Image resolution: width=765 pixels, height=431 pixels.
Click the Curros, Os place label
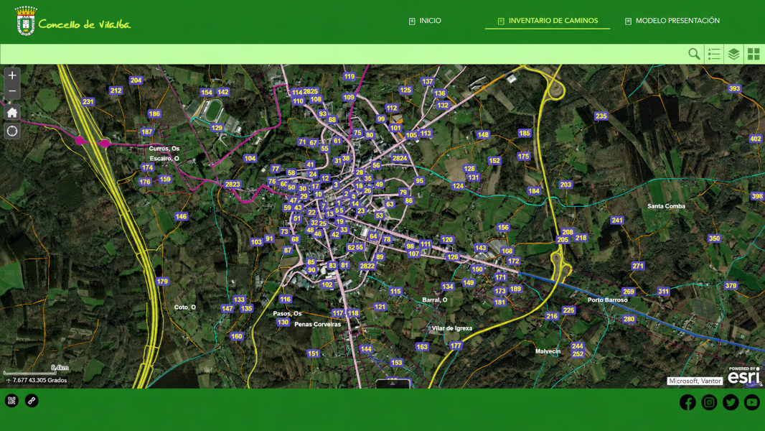coord(164,149)
